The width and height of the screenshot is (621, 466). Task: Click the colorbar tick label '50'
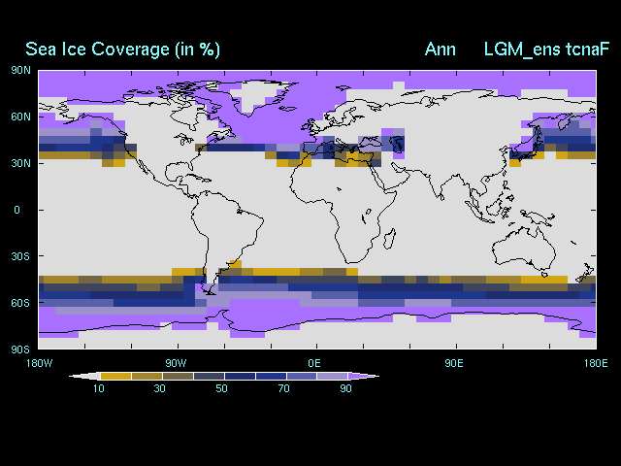coord(222,388)
